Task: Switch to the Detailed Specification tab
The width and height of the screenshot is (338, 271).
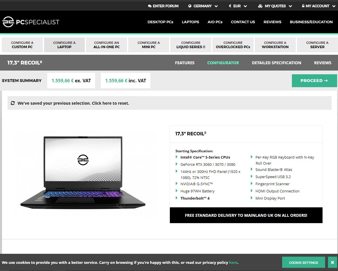Action: click(x=276, y=63)
